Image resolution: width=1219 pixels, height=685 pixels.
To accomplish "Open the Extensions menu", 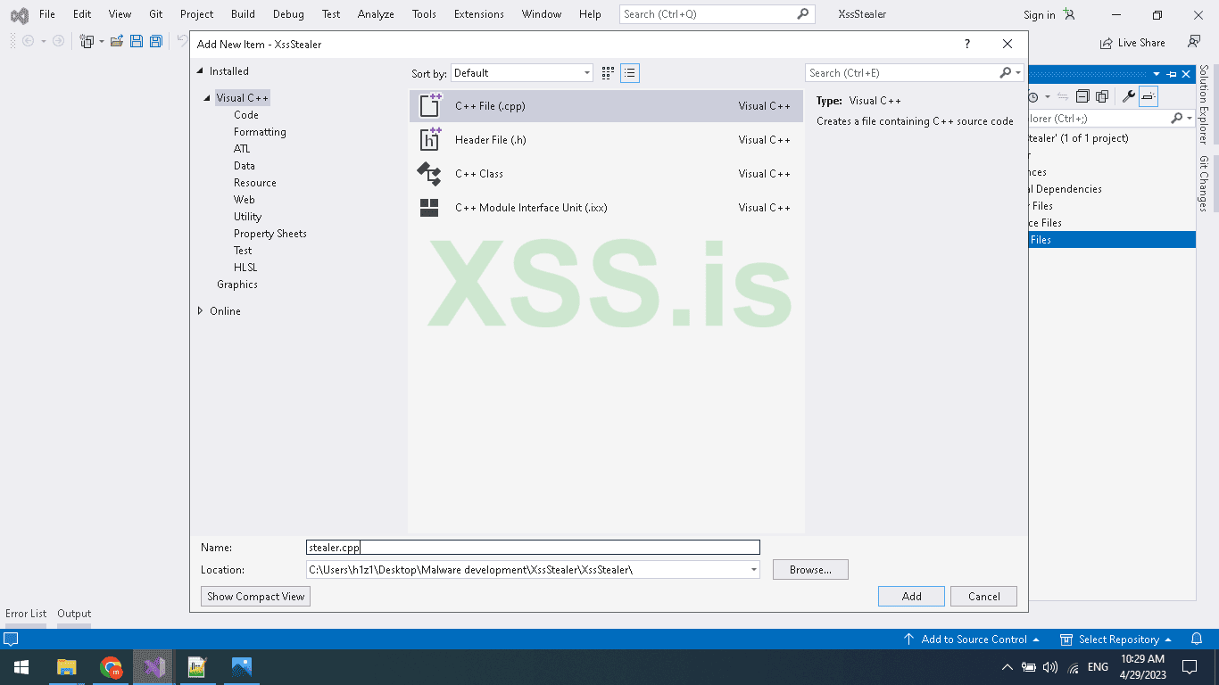I will tap(477, 14).
